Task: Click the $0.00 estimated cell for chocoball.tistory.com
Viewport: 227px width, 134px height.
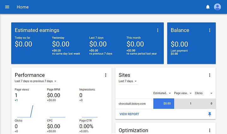Action: tap(164, 103)
